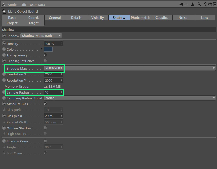Enable the Clipping Influence checkbox
The height and width of the screenshot is (169, 217).
coord(45,61)
